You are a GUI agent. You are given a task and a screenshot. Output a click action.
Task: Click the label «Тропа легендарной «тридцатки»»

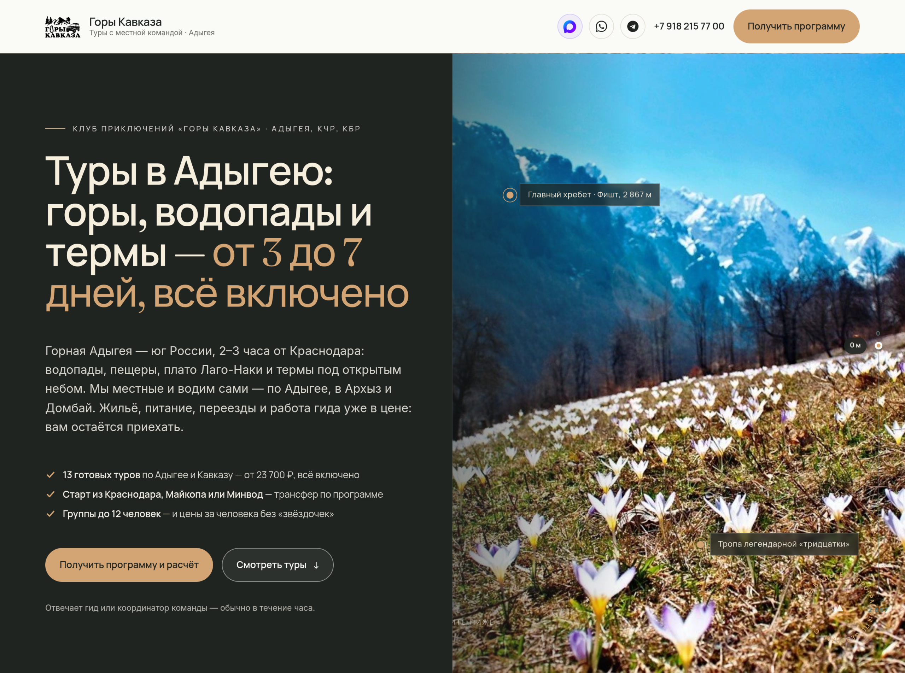pyautogui.click(x=784, y=544)
